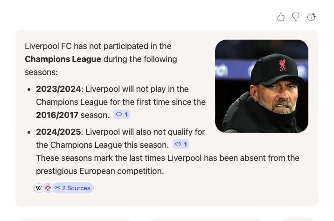Click the bold 2023/2024 season label
The image size is (334, 221).
[59, 89]
